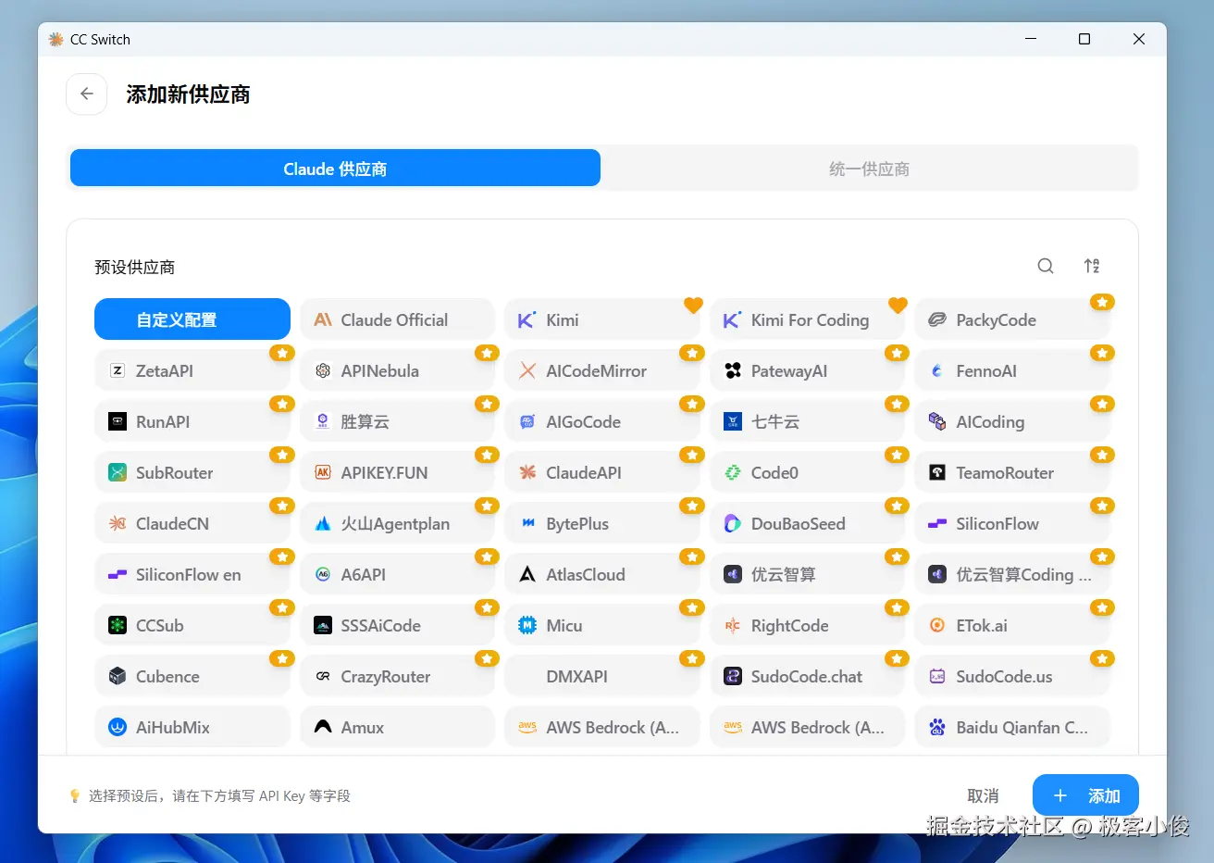Viewport: 1214px width, 863px height.
Task: Click the ClaudeAPI logo icon
Action: [x=527, y=472]
